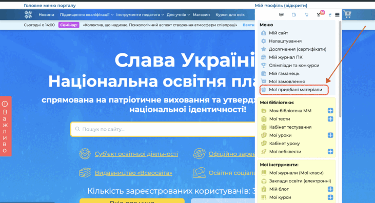Click the exclamation icon on the red Важливо tab
The width and height of the screenshot is (375, 203).
[5, 104]
